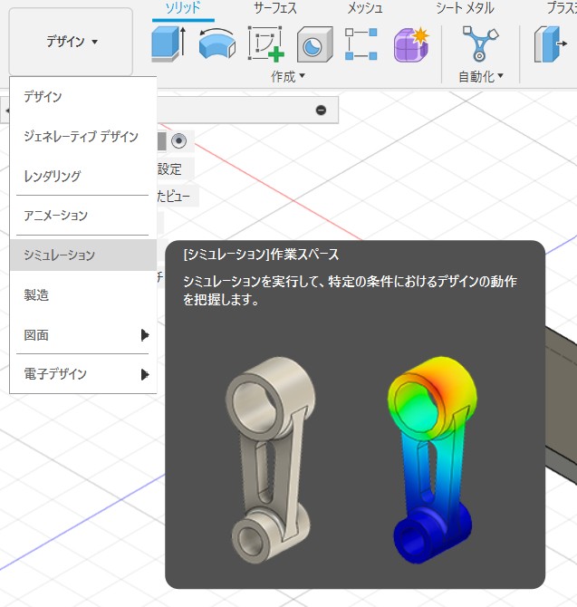Toggle the radio button beside document name
The image size is (577, 607).
pos(178,140)
